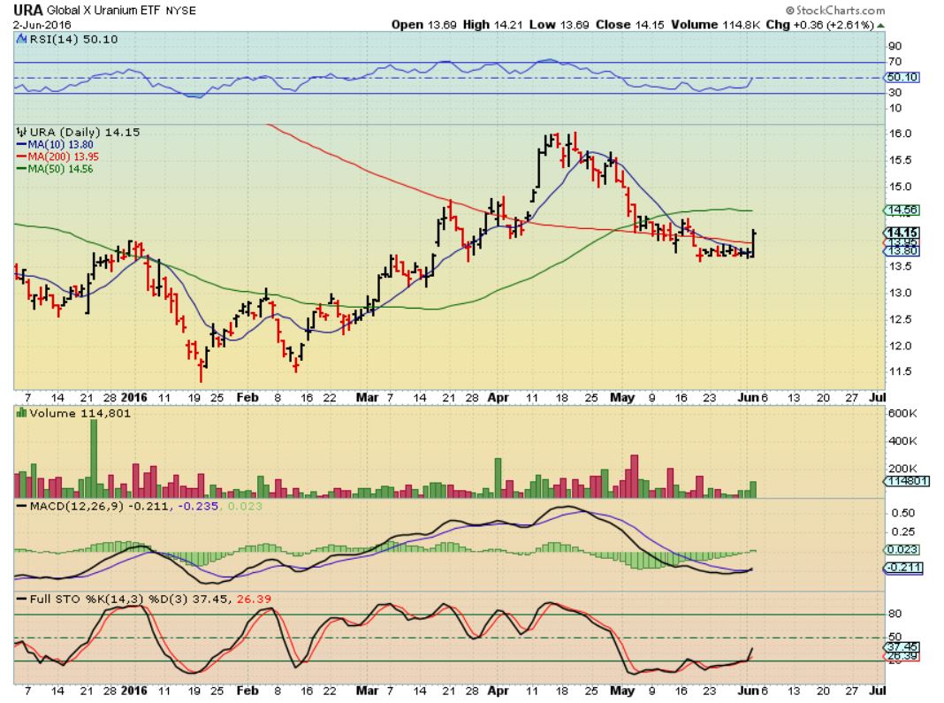Click the 30 level on the RSI axis
The image size is (944, 703).
895,92
